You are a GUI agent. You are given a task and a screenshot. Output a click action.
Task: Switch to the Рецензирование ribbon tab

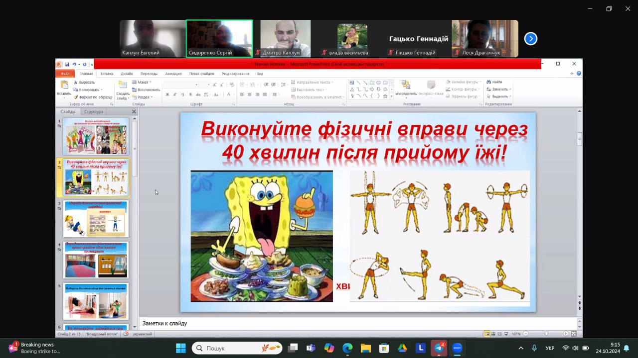pos(236,74)
